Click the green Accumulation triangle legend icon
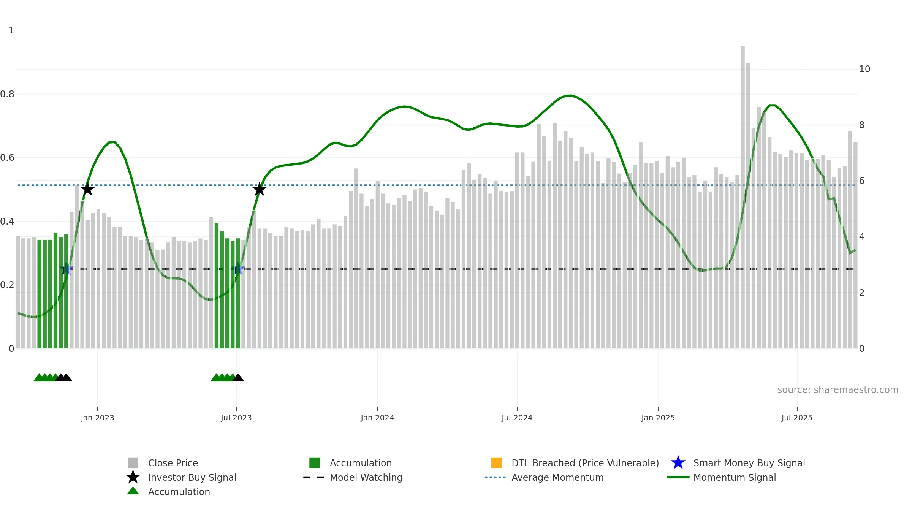912x513 pixels. (133, 491)
